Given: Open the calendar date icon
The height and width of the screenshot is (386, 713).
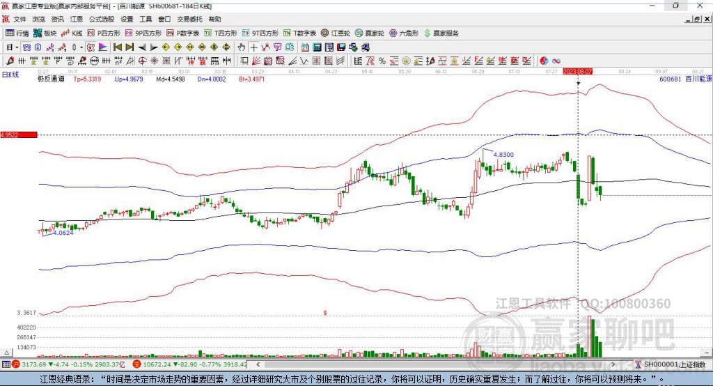Looking at the screenshot, I should click(x=305, y=47).
